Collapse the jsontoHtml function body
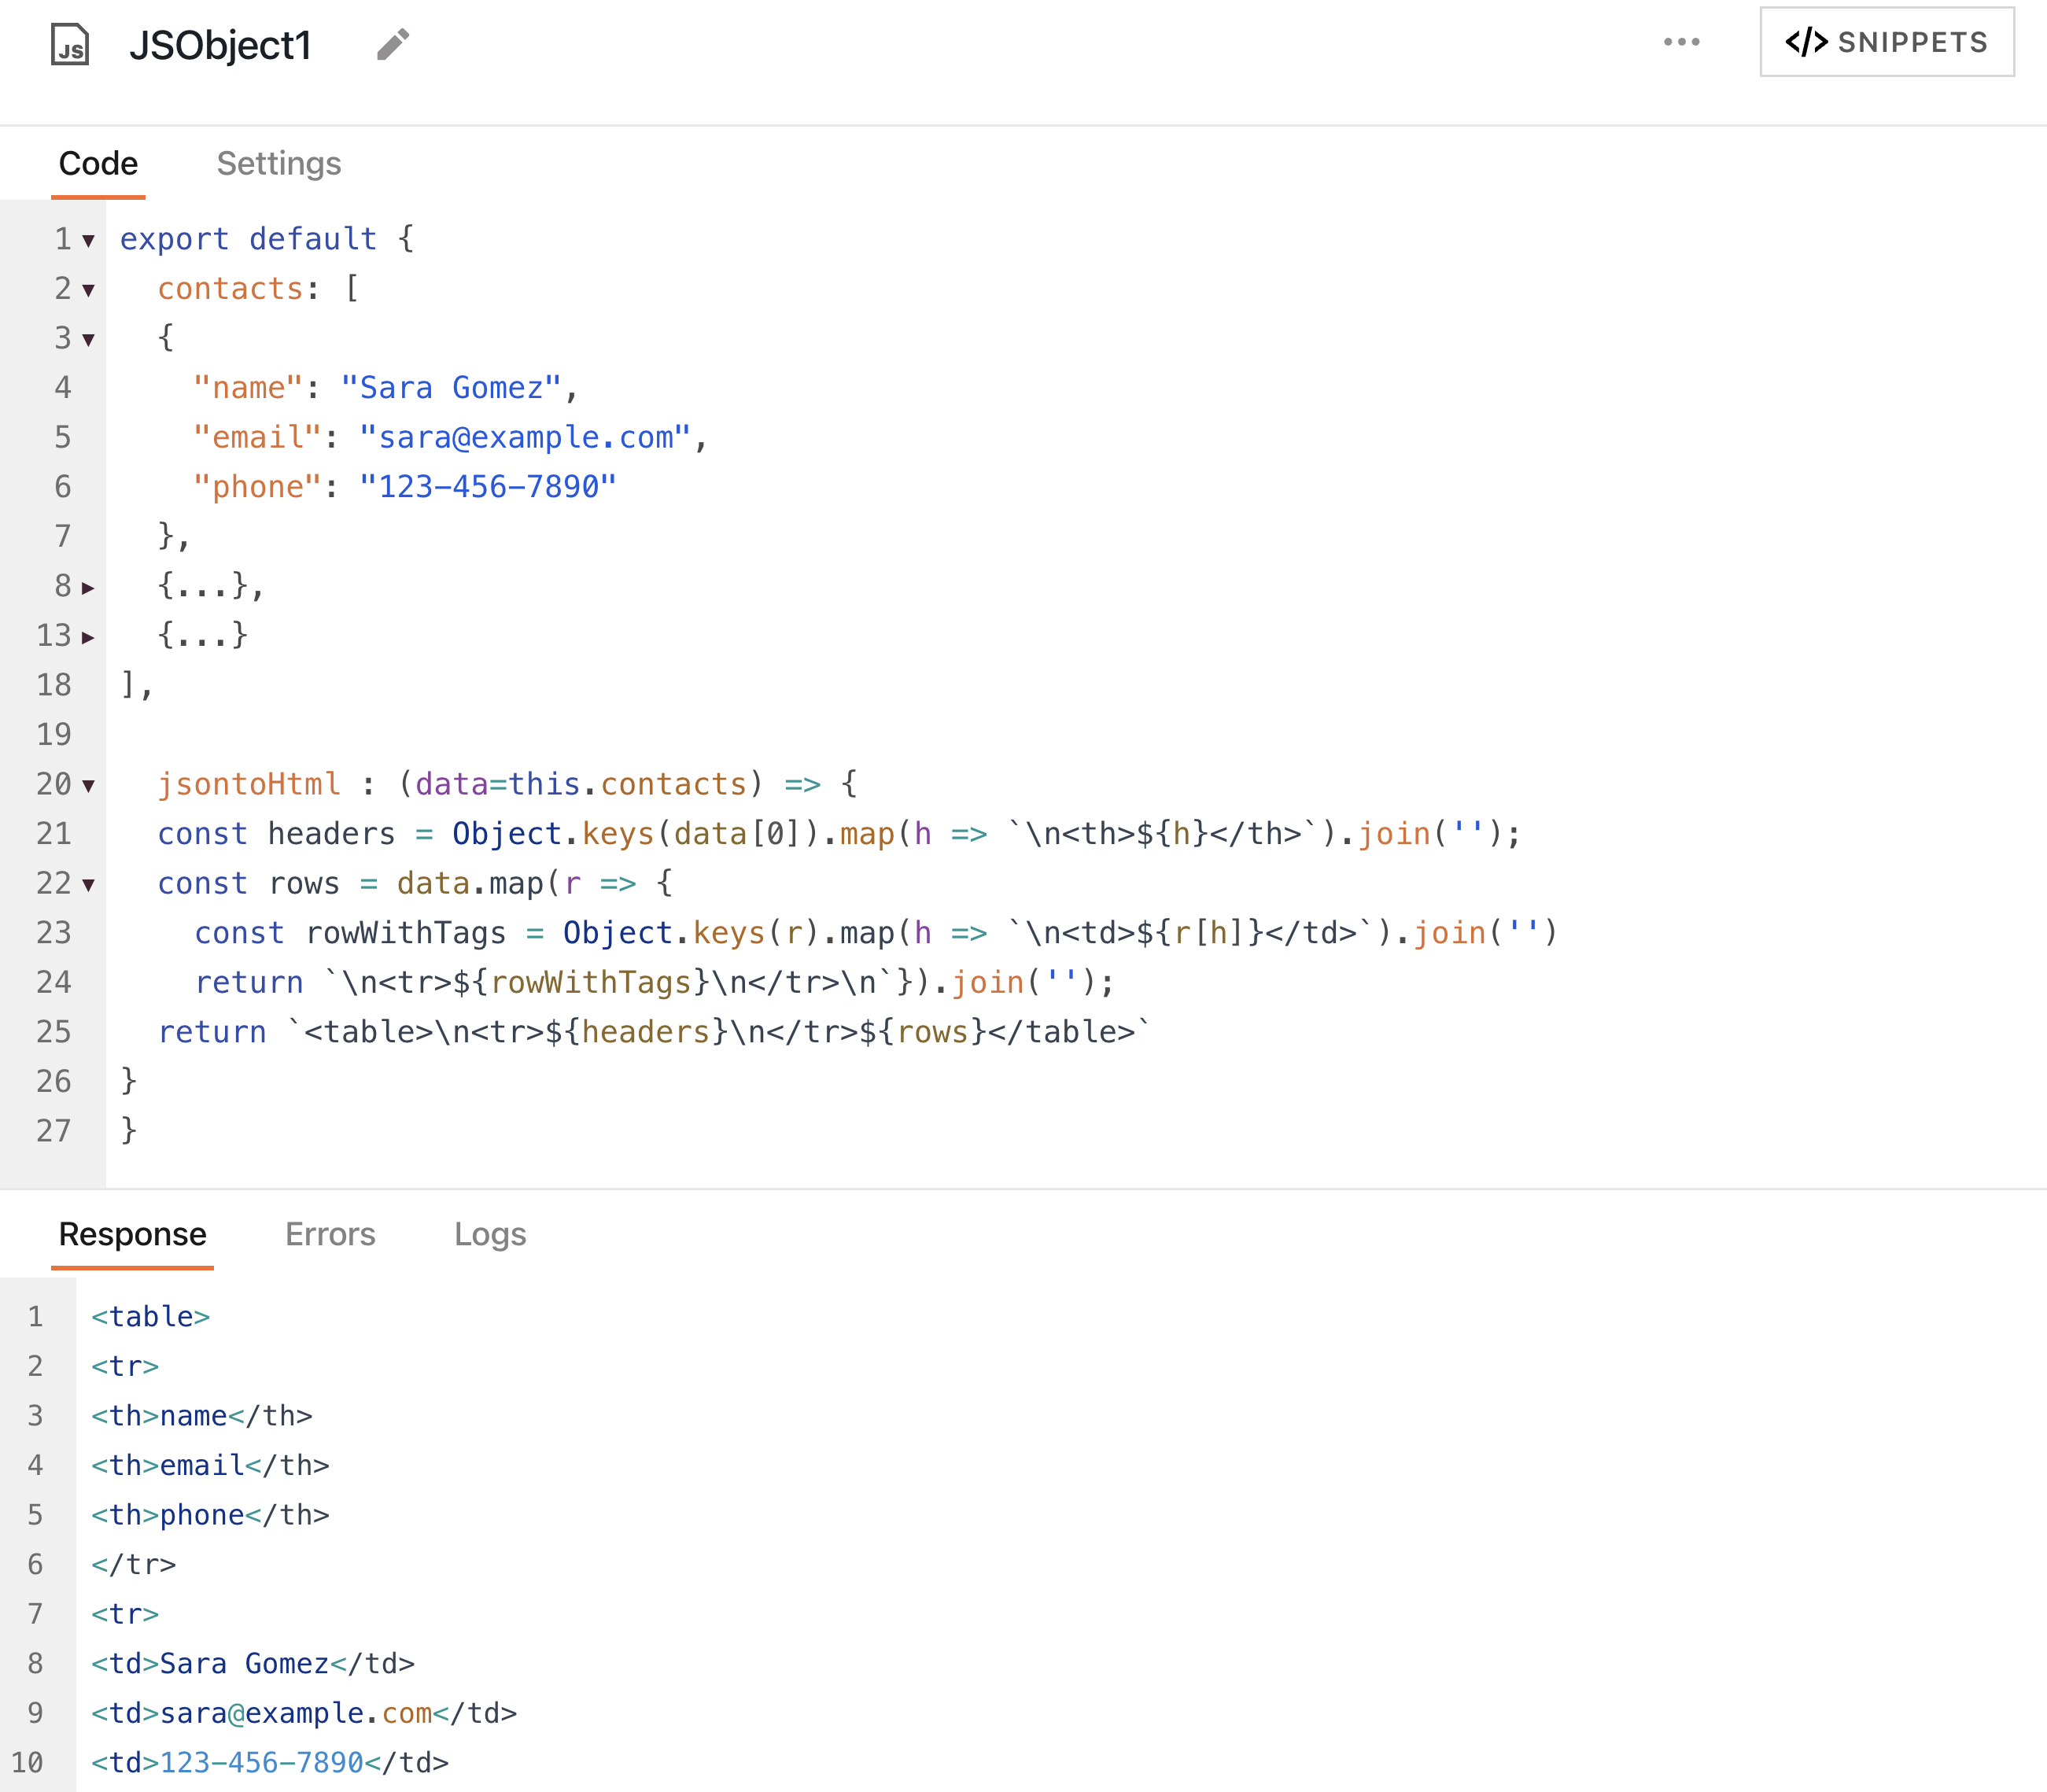This screenshot has width=2047, height=1792. tap(89, 785)
